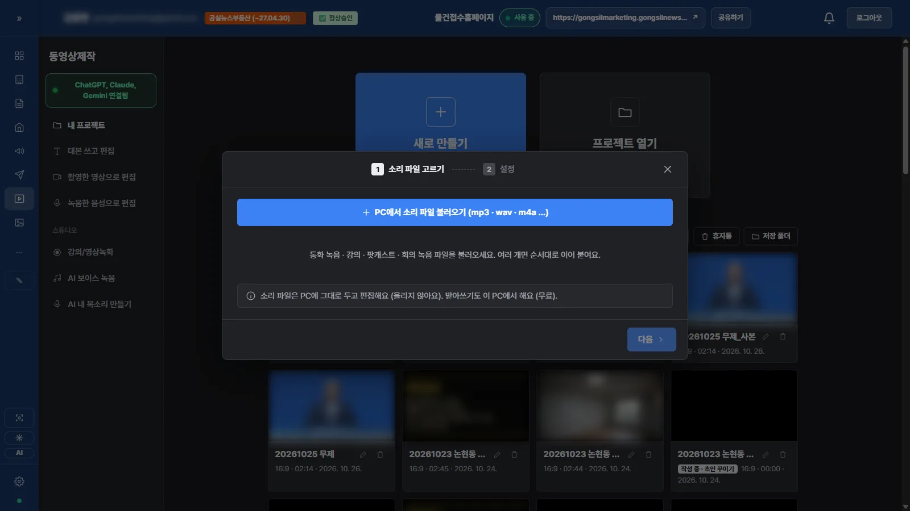Viewport: 910px width, 511px height.
Task: Open the speaker/announcement icon in the left rail
Action: [x=19, y=151]
